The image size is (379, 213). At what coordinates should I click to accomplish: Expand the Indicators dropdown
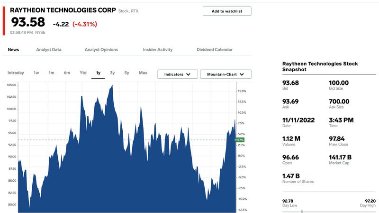[x=177, y=74]
